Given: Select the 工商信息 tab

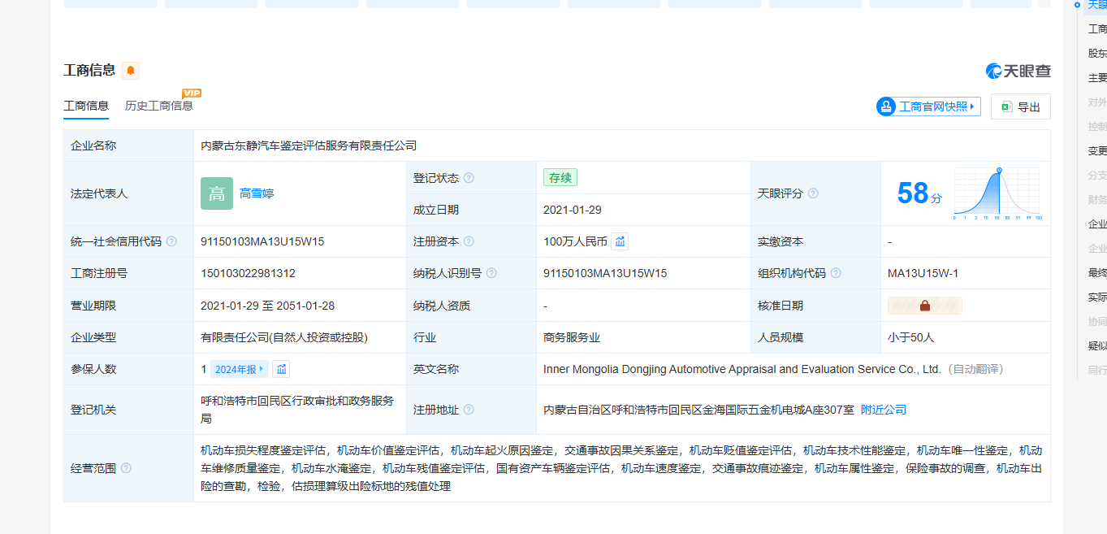Looking at the screenshot, I should click(x=86, y=106).
